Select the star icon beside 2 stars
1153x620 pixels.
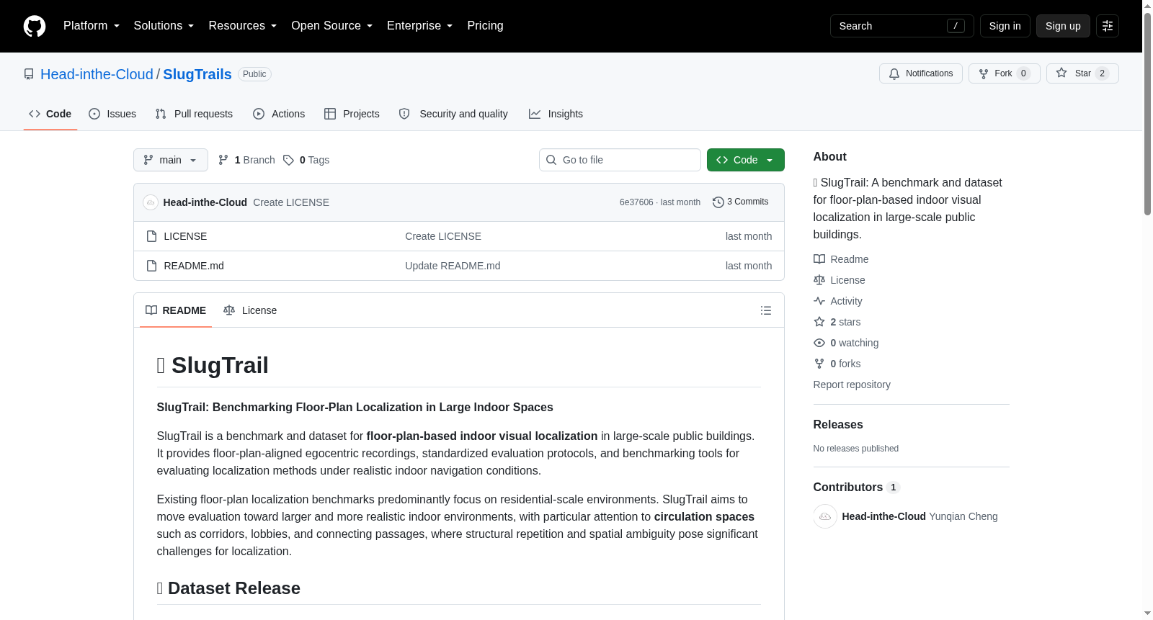click(819, 322)
